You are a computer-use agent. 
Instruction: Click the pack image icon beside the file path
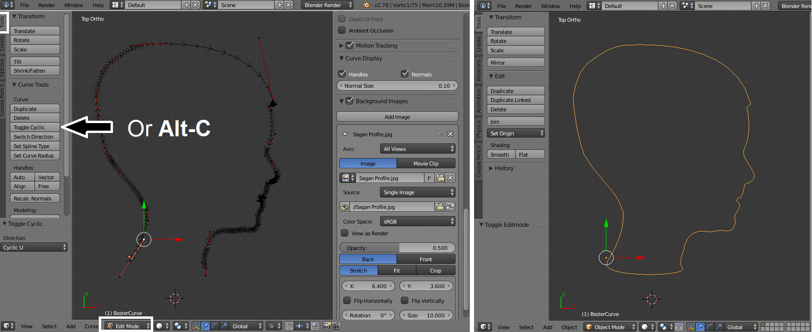(x=345, y=207)
